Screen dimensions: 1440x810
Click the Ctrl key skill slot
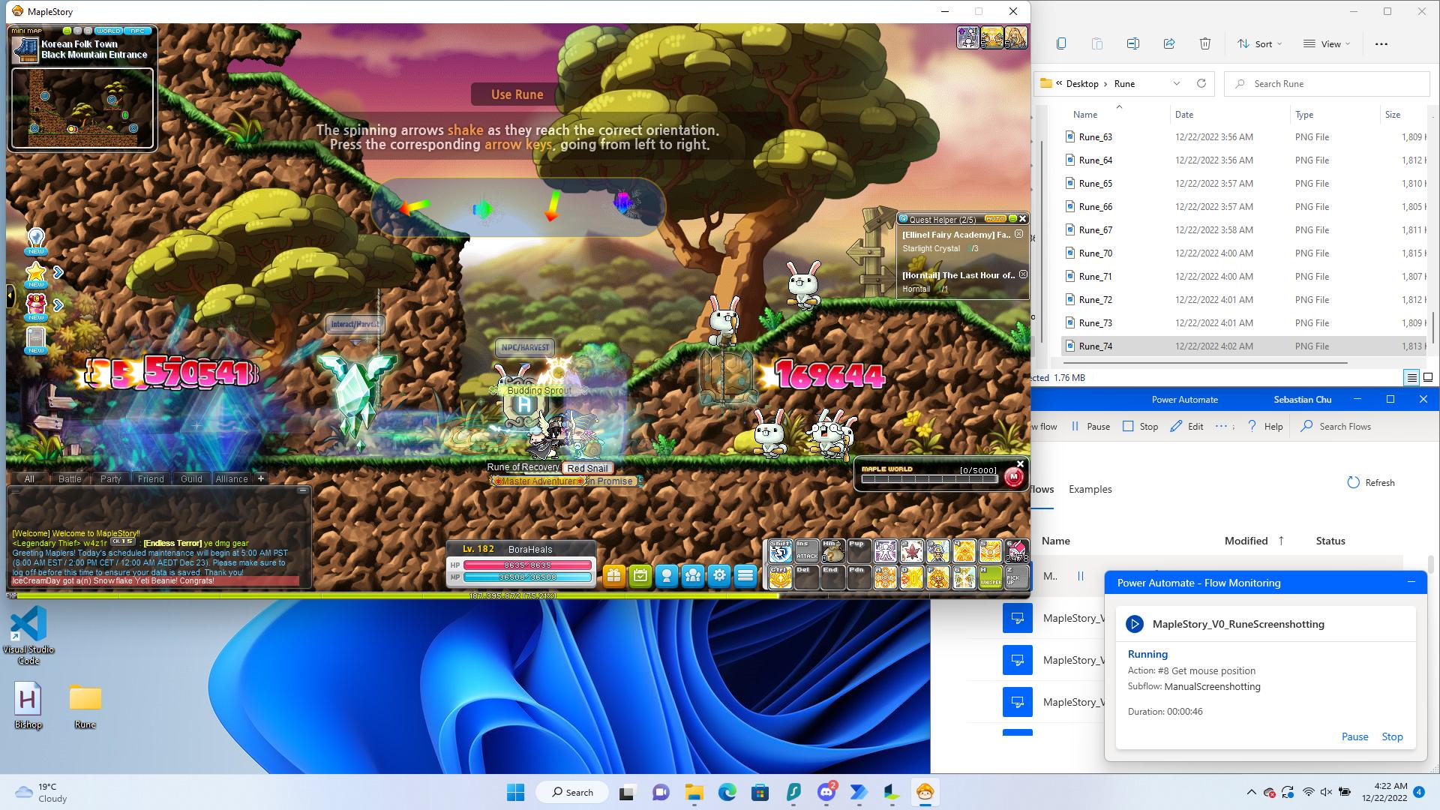point(780,577)
